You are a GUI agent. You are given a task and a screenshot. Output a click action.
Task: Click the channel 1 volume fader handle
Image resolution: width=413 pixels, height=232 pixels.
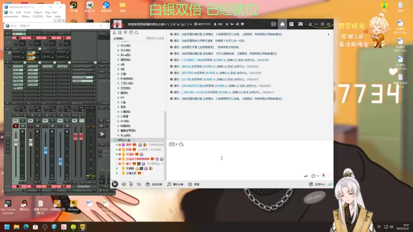[16, 142]
